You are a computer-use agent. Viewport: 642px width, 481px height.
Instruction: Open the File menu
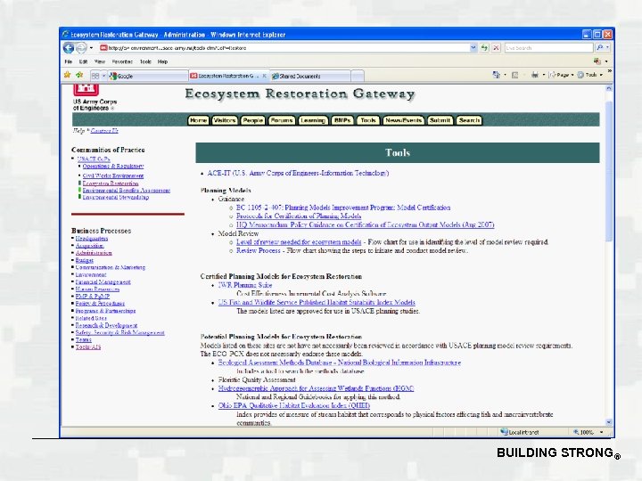(69, 61)
